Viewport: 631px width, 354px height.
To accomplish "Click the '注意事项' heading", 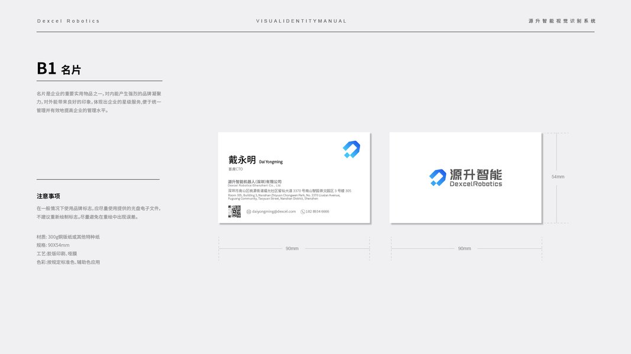I will click(x=48, y=196).
